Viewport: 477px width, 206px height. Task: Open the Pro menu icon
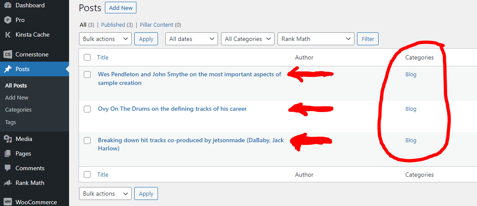(x=8, y=20)
